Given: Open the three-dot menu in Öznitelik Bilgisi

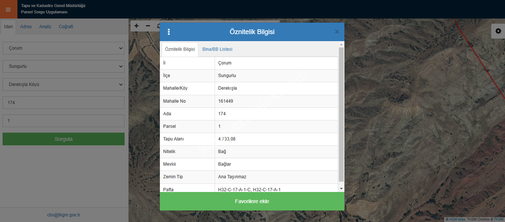Looking at the screenshot, I should pyautogui.click(x=169, y=32).
